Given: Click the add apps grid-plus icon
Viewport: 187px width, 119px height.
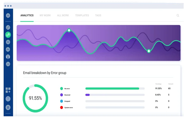Looking at the screenshot, I should click(x=8, y=90).
